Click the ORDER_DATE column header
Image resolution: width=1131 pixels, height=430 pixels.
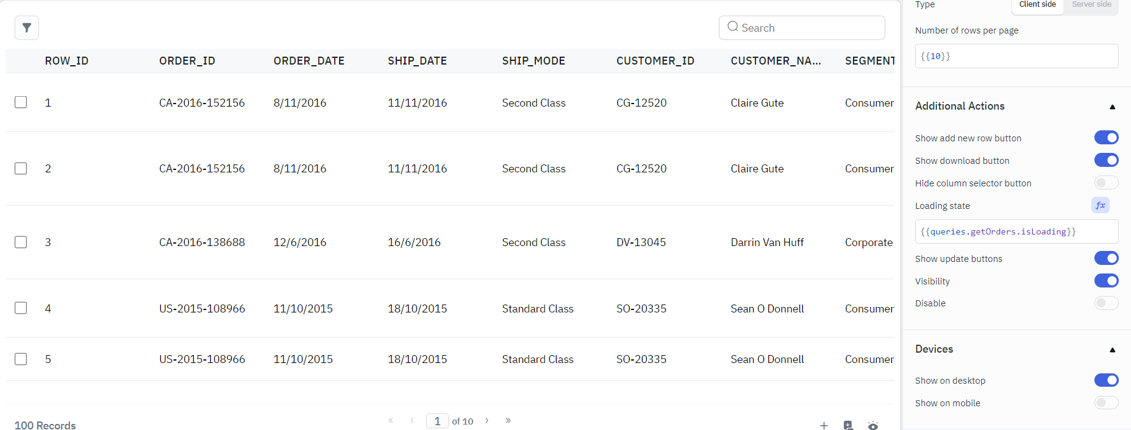309,61
